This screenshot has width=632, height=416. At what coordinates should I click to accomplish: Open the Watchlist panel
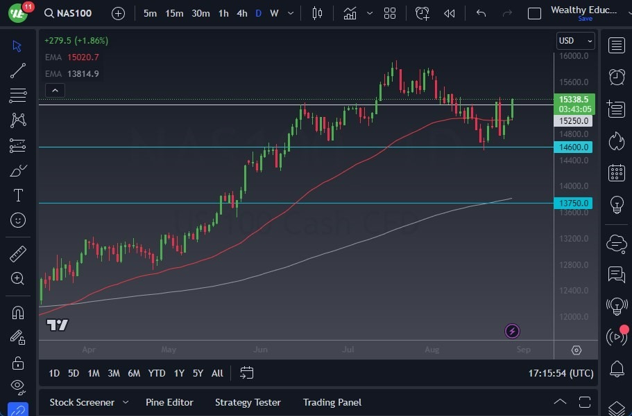(617, 45)
